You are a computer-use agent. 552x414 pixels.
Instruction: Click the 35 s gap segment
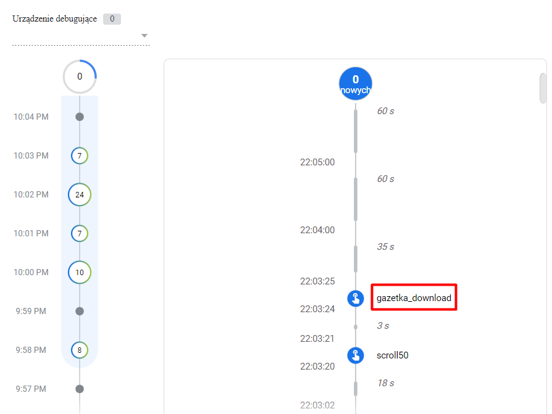pyautogui.click(x=356, y=259)
